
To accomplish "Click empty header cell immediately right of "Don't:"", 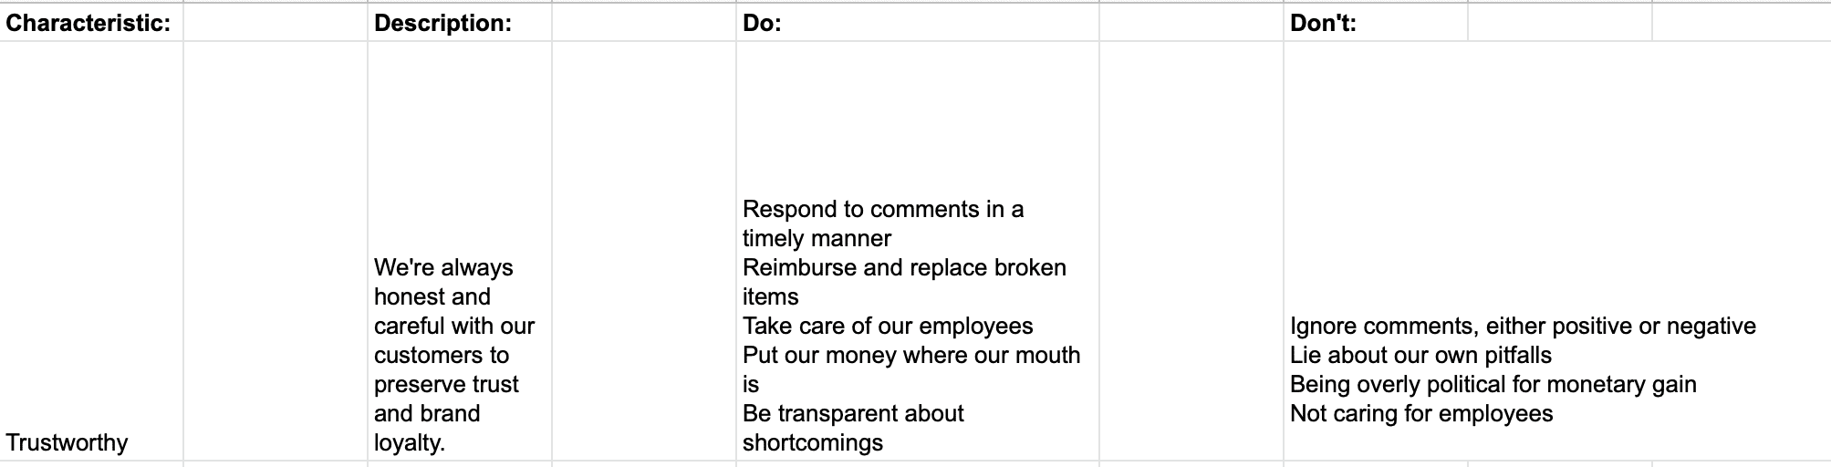I will coord(1559,23).
